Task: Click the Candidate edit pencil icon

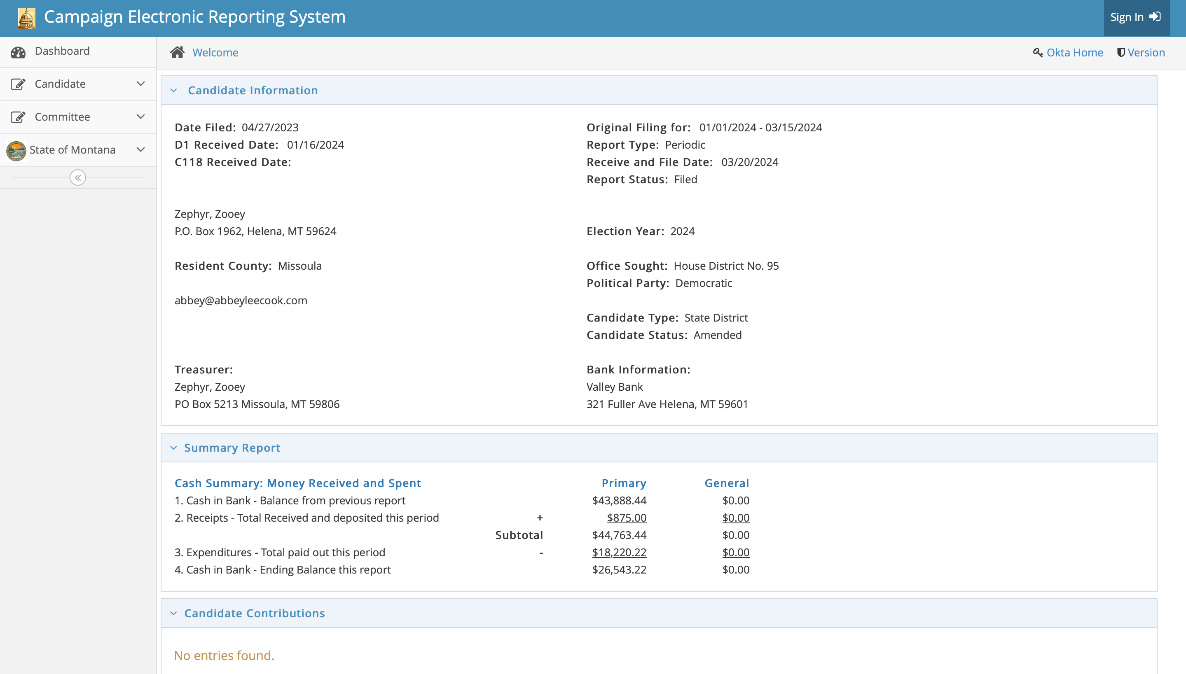Action: tap(18, 84)
